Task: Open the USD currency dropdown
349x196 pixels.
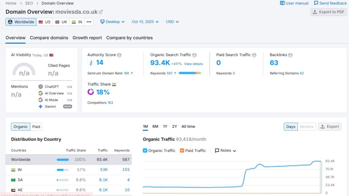Action: click(x=172, y=22)
